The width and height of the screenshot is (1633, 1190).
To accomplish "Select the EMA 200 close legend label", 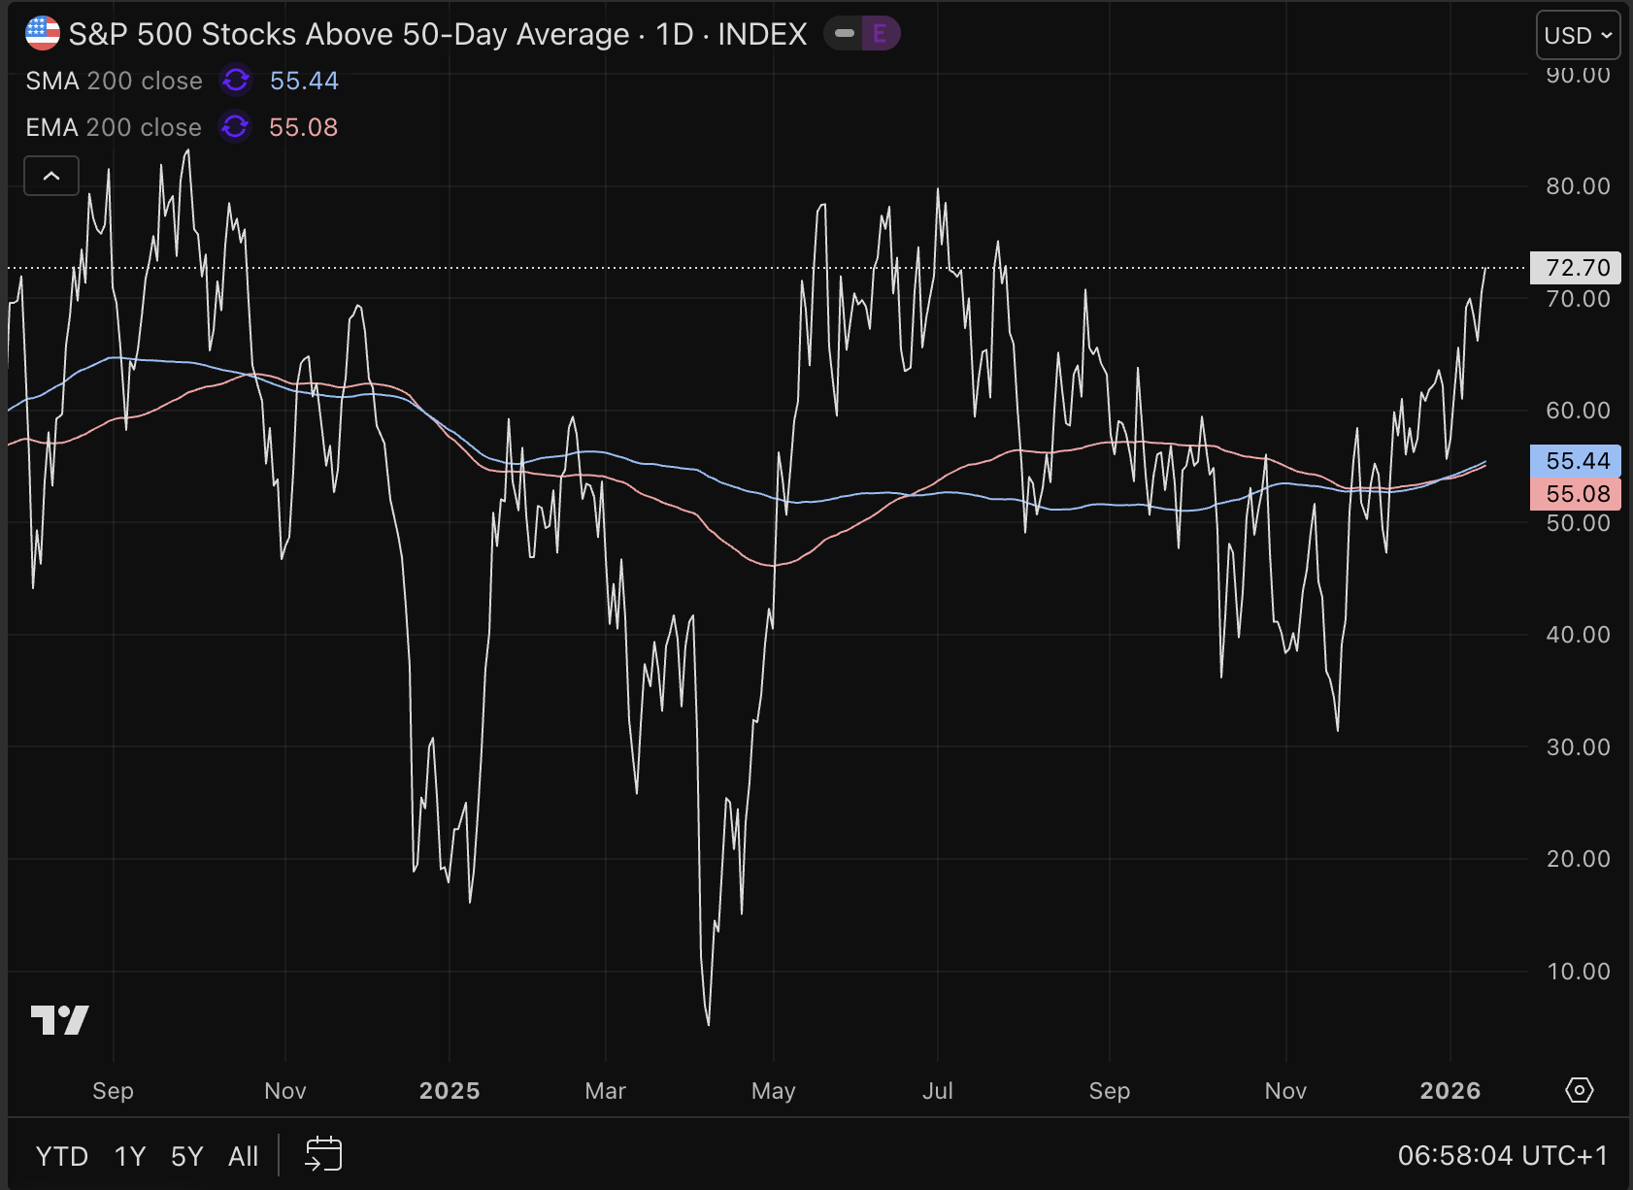I will (114, 127).
